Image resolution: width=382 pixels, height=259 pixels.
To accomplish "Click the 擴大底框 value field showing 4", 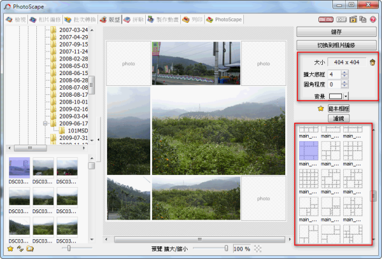I will tap(334, 74).
